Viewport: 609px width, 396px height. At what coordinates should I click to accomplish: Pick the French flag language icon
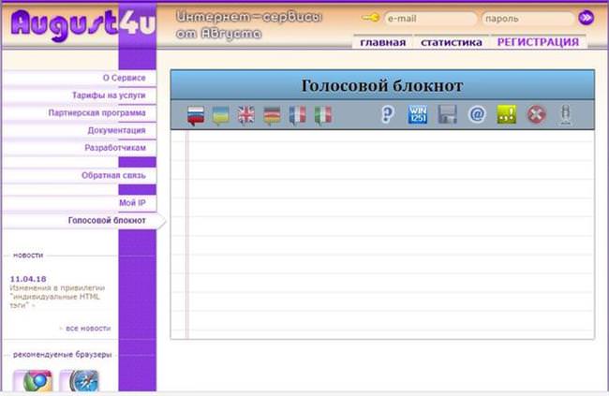[298, 115]
